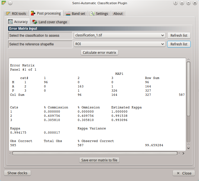Image resolution: width=199 pixels, height=181 pixels.
Task: Select the Land cover change sub-tab
Action: tap(50, 22)
